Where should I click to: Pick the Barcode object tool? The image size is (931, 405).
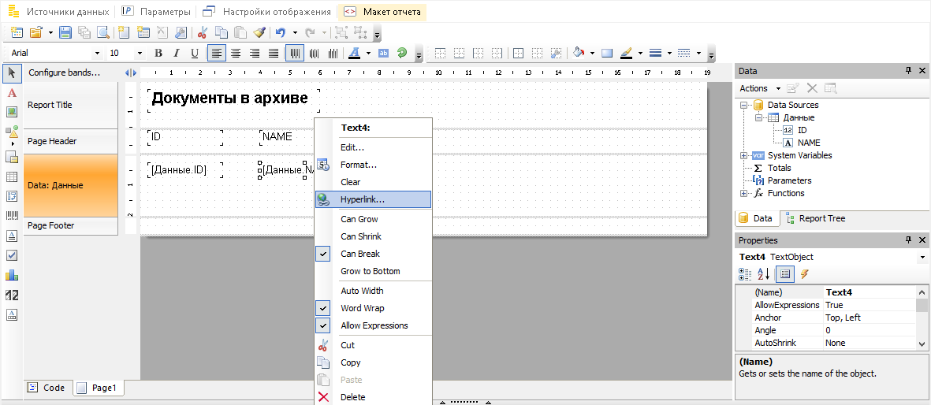[x=12, y=215]
